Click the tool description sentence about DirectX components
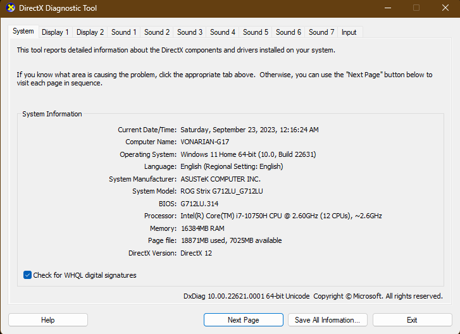460x334 pixels. (176, 50)
